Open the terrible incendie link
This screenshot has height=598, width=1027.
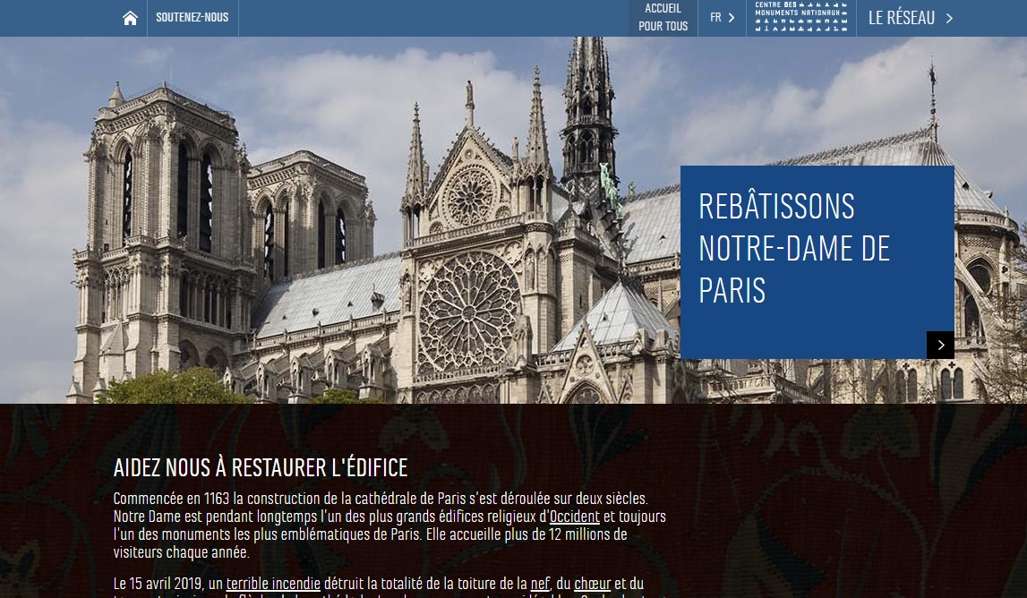pyautogui.click(x=273, y=584)
